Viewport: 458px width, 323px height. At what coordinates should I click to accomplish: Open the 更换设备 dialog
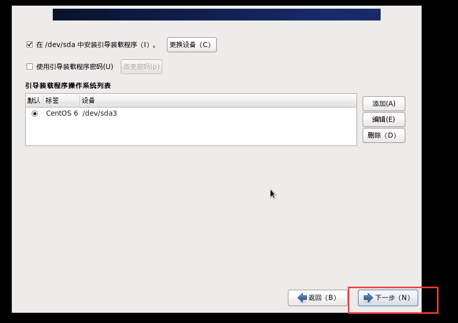point(191,45)
